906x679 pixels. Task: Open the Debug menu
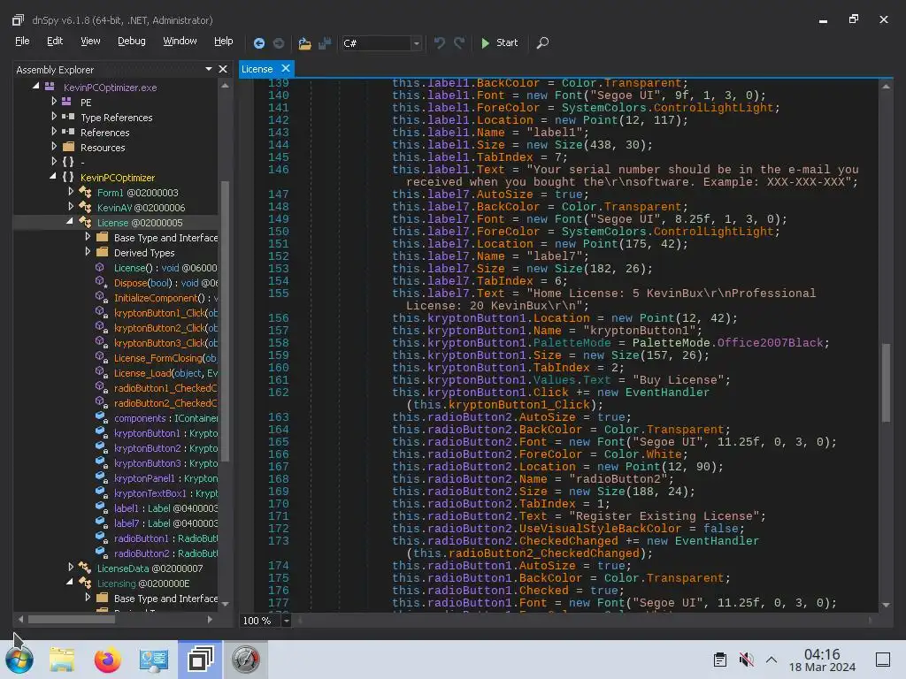coord(132,41)
